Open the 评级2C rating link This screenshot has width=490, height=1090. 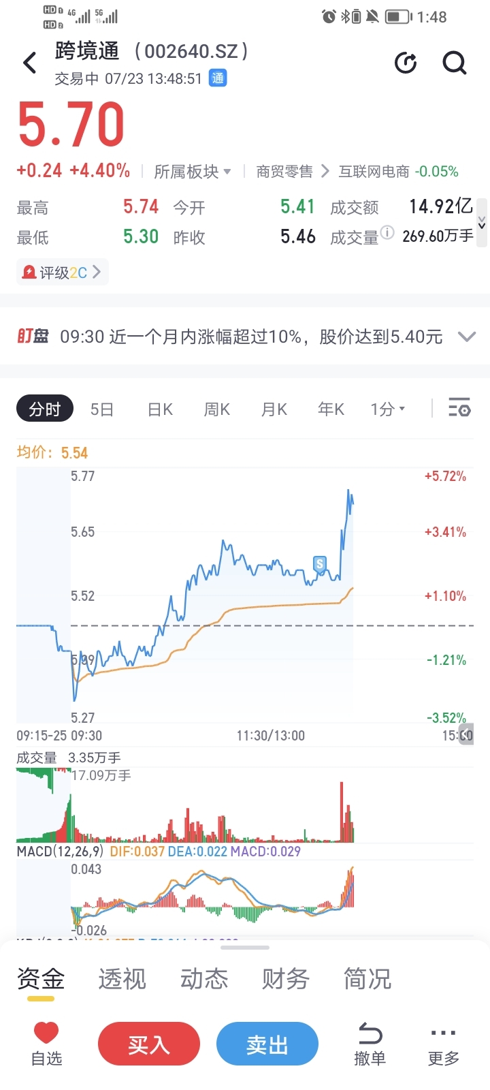(x=62, y=272)
